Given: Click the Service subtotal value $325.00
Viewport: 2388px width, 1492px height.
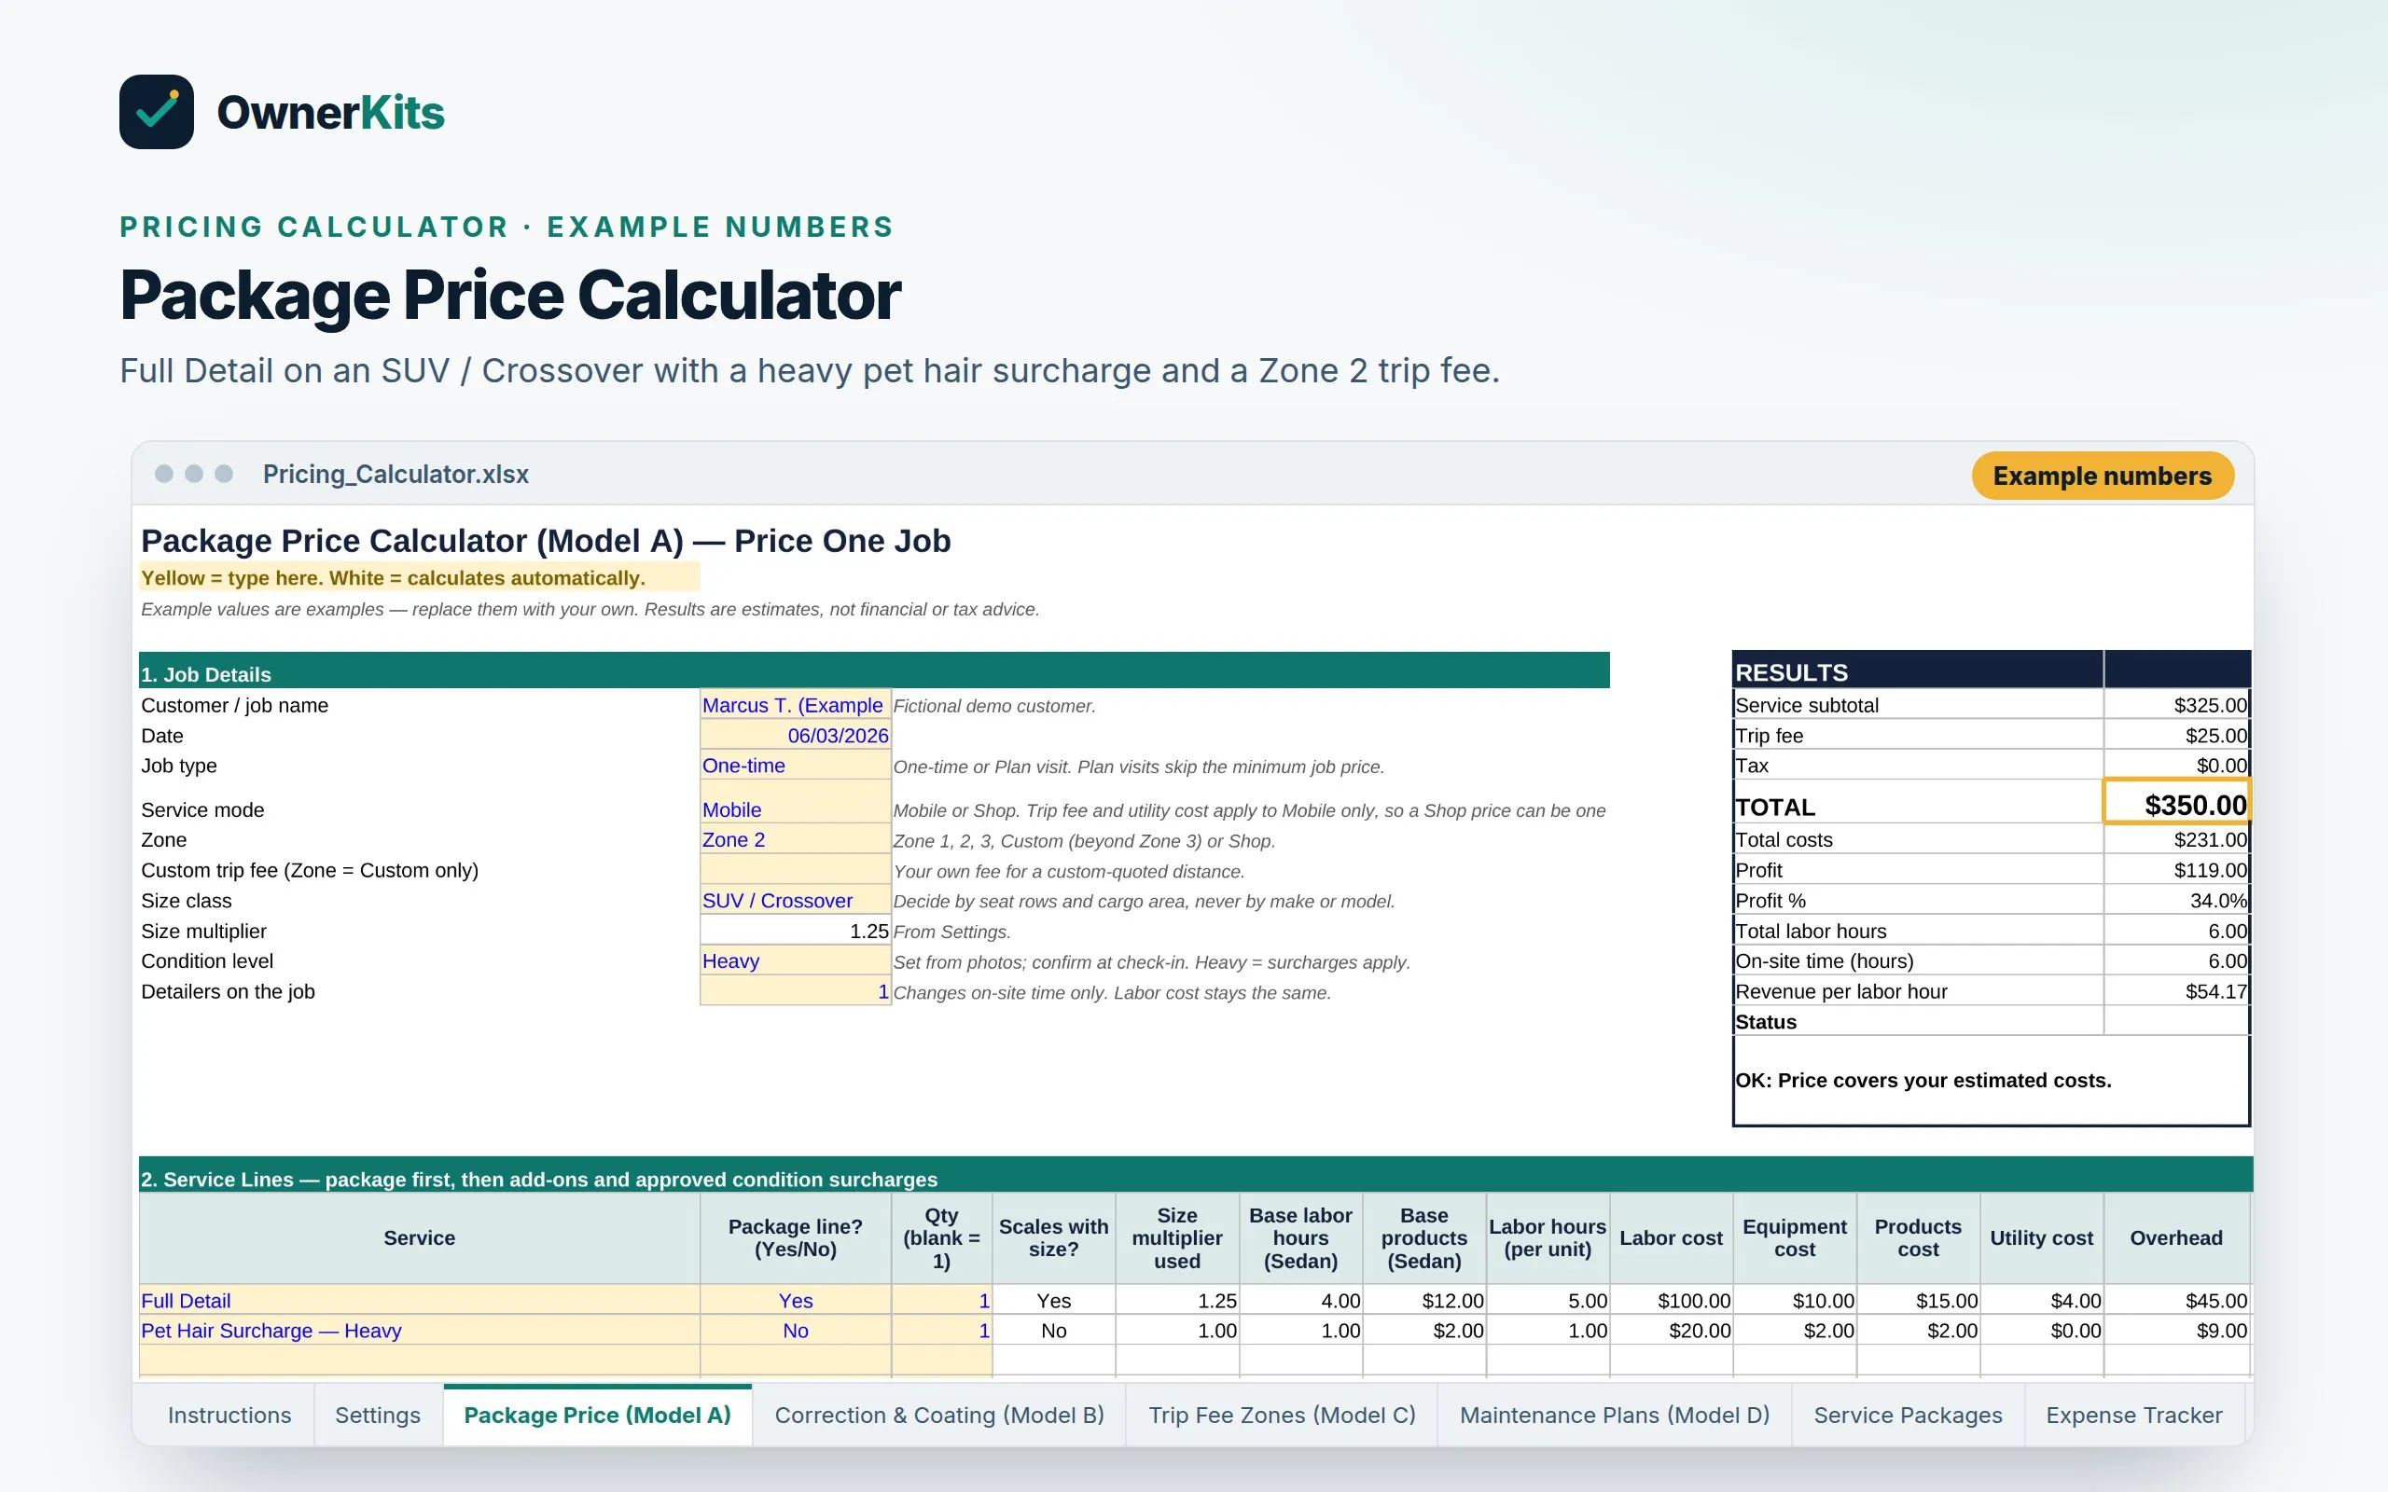Looking at the screenshot, I should [x=2177, y=705].
